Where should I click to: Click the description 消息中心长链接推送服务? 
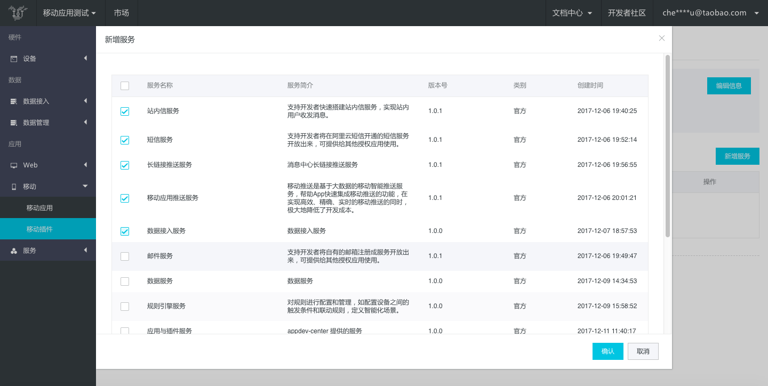click(323, 165)
